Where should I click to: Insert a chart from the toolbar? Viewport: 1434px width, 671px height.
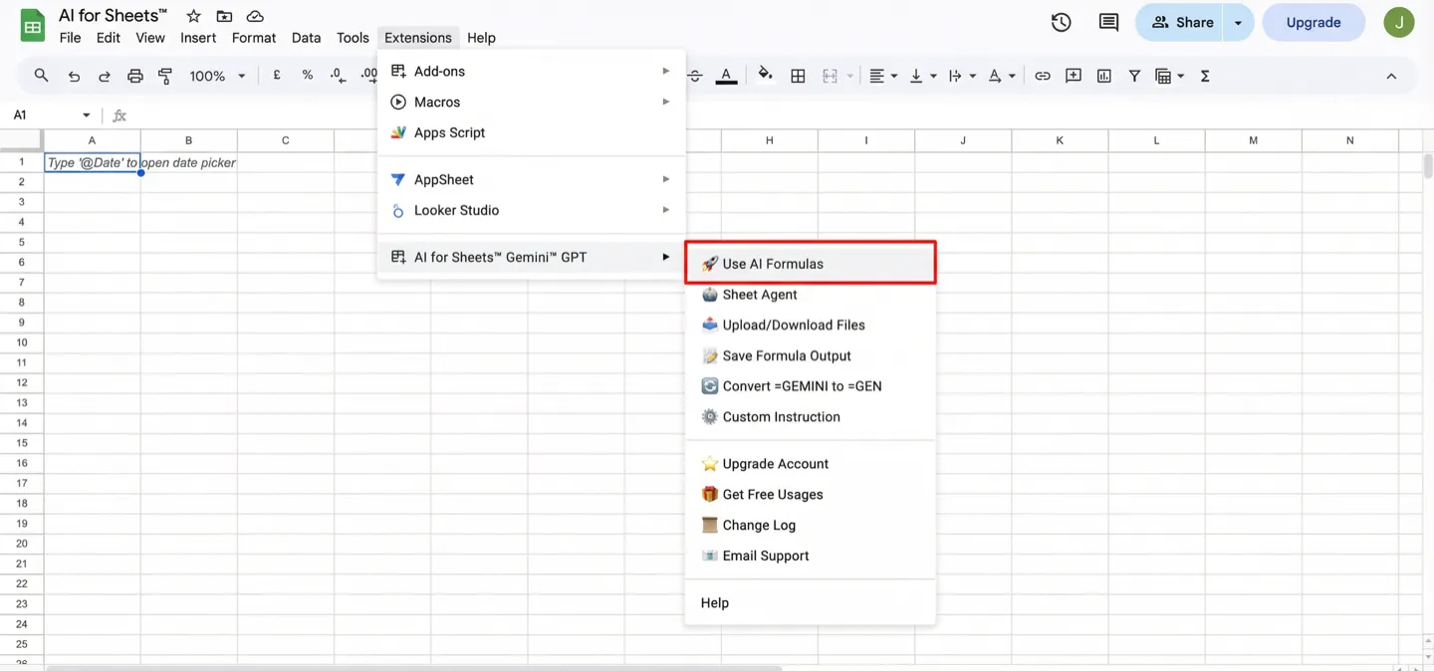point(1103,75)
